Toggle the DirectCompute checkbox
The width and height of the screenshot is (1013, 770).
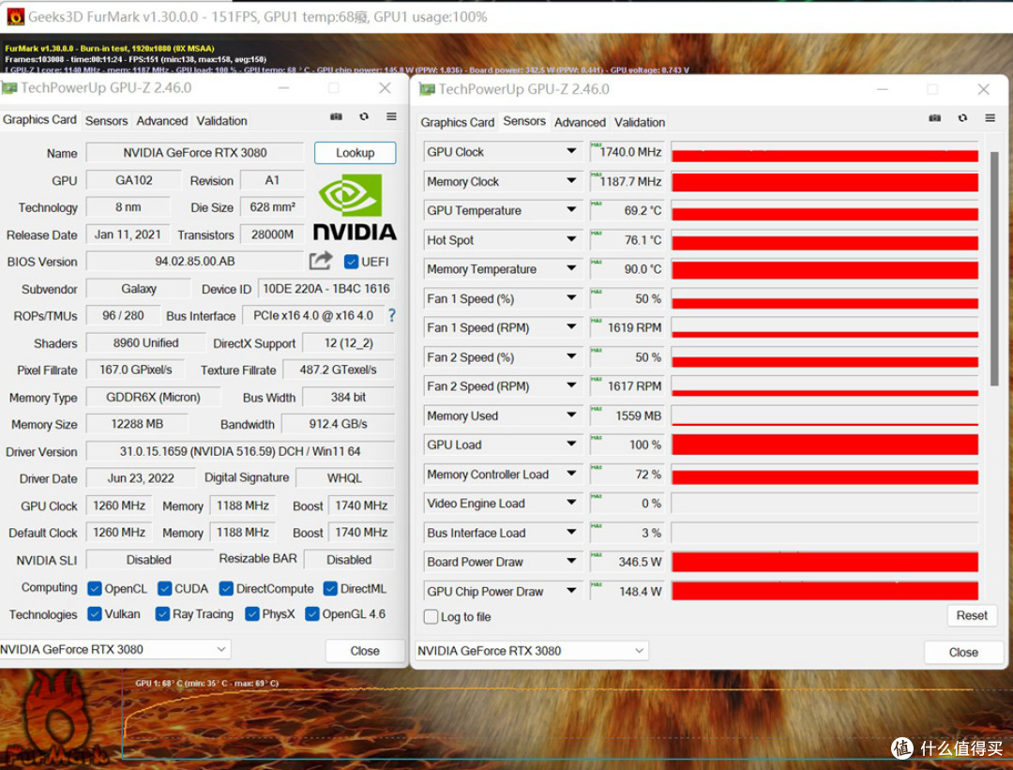click(x=226, y=588)
